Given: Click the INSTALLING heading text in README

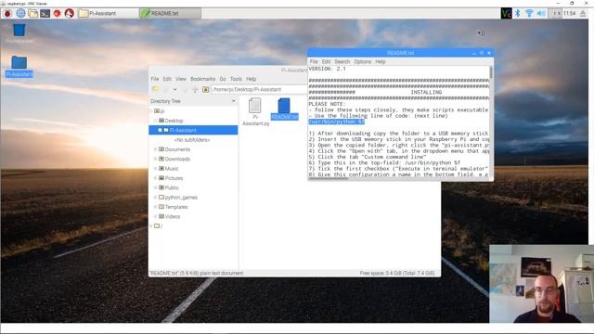Looking at the screenshot, I should [x=426, y=93].
